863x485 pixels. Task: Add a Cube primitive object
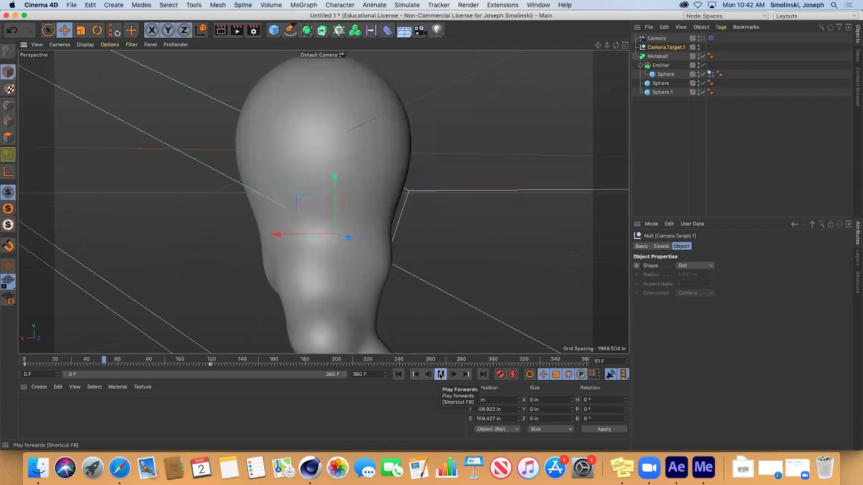274,30
